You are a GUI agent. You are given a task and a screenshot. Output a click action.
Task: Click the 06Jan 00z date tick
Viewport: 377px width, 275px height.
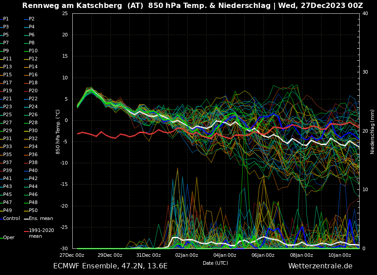tap(263, 255)
